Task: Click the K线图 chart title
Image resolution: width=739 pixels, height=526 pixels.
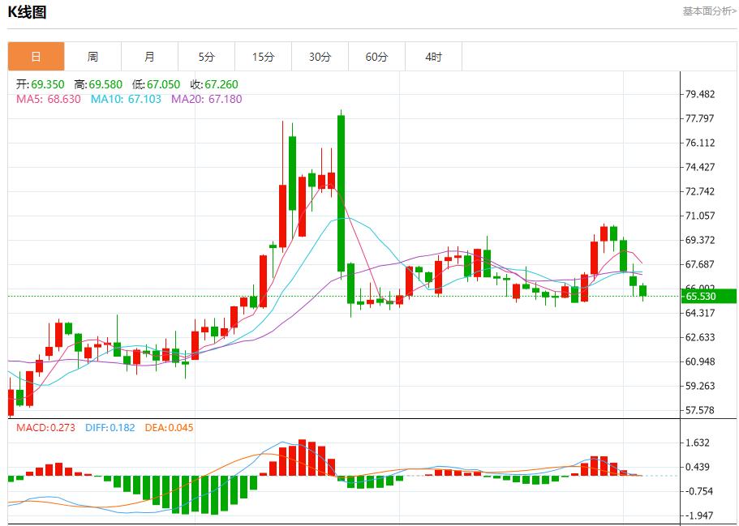Action: point(25,11)
